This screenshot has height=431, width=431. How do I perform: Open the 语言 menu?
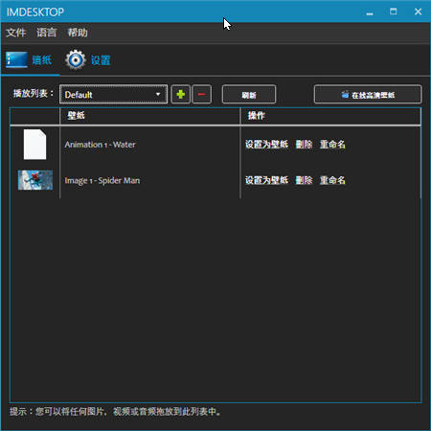click(47, 33)
